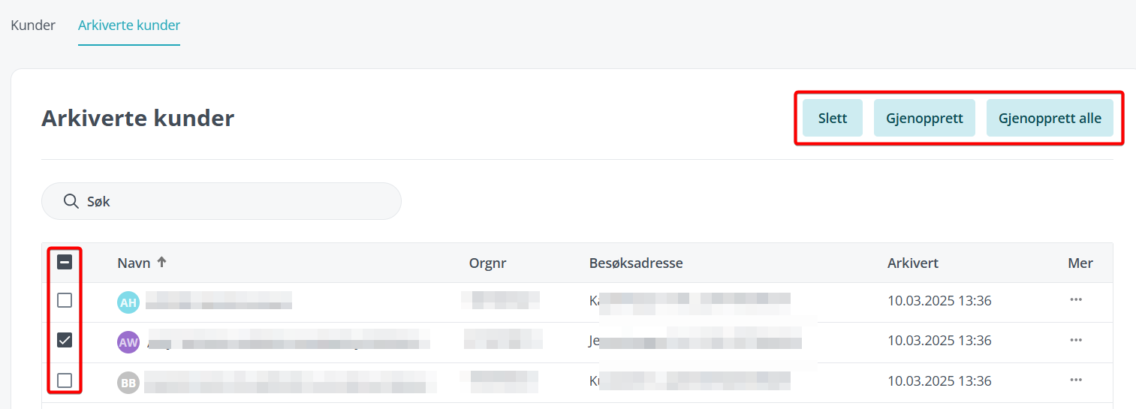Click into the Søk search field

tap(221, 201)
